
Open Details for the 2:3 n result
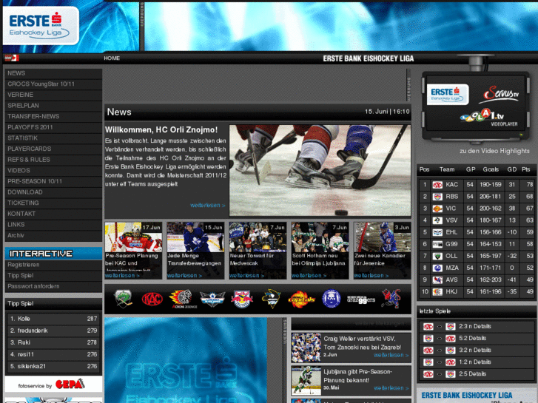click(x=482, y=326)
